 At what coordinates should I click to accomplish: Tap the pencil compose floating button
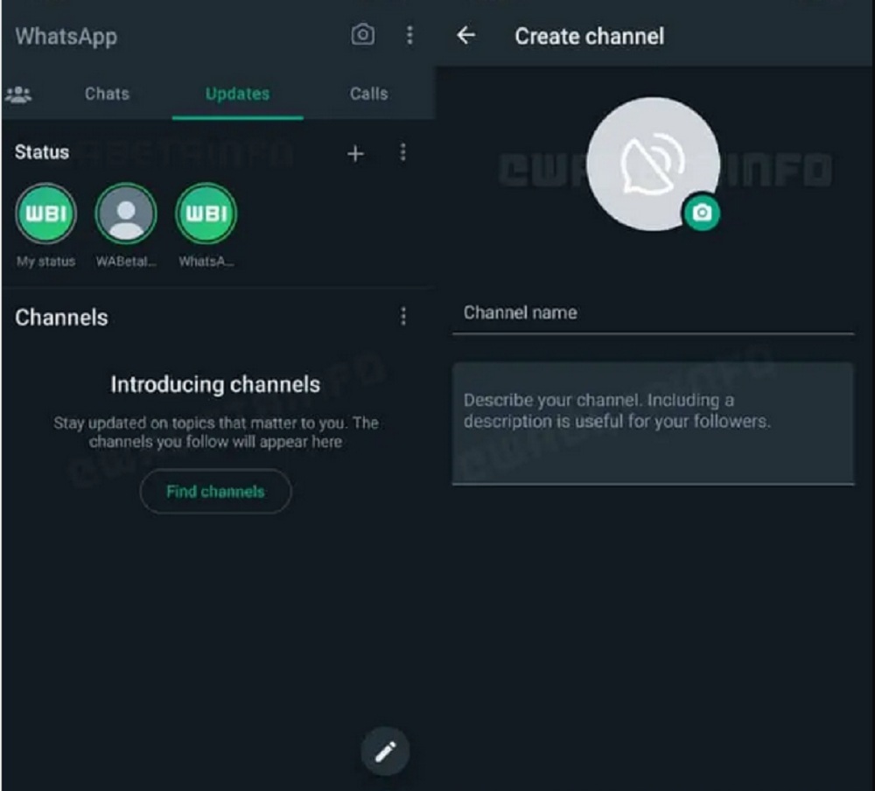385,752
